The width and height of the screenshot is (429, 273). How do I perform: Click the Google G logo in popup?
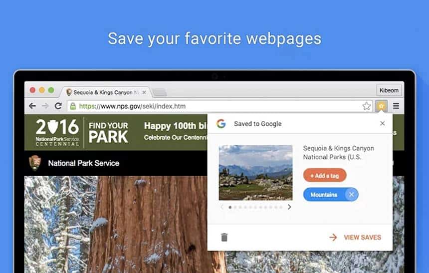tap(221, 124)
